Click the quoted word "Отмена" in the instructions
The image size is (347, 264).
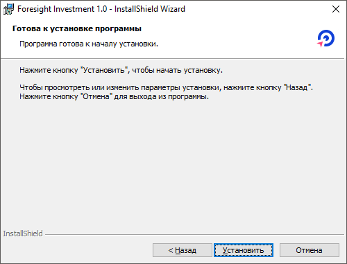tap(96, 96)
